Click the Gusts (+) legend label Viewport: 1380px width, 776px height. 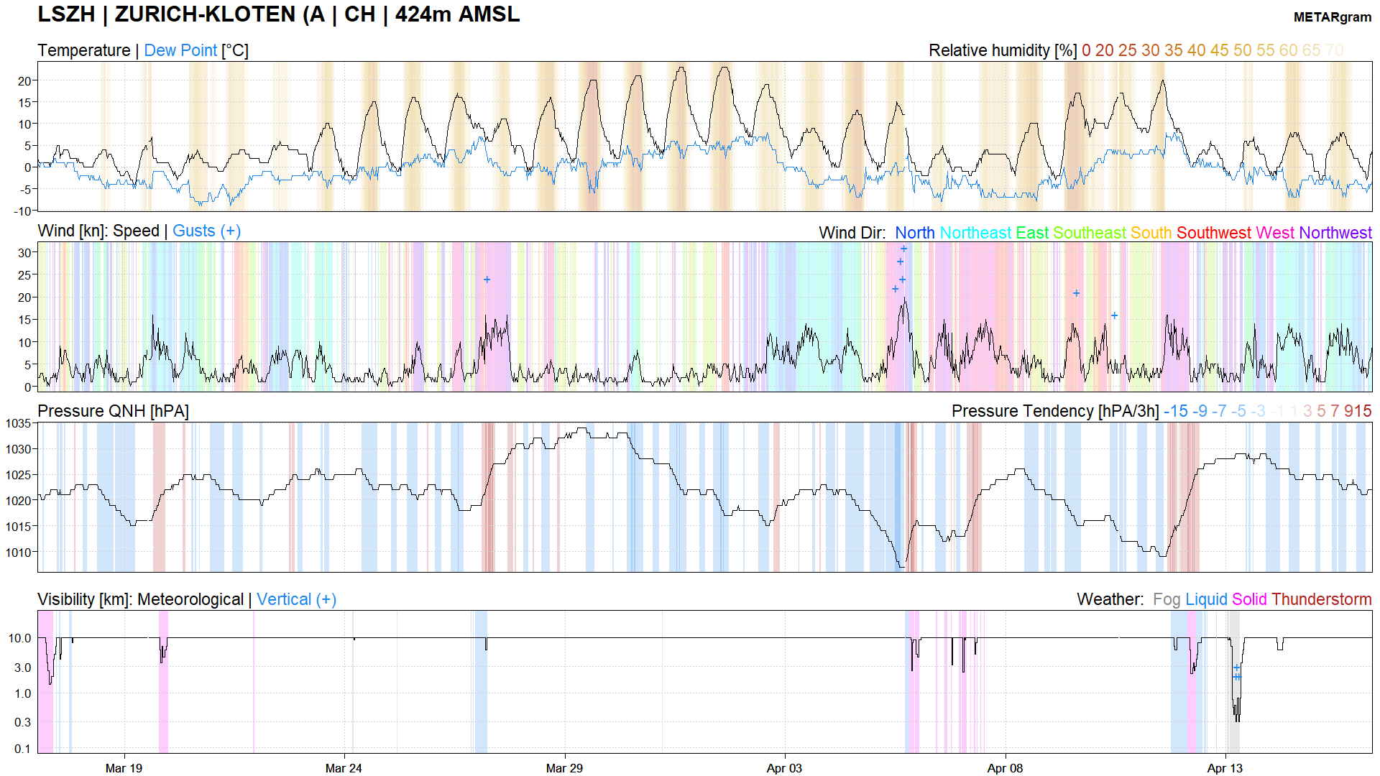(206, 231)
